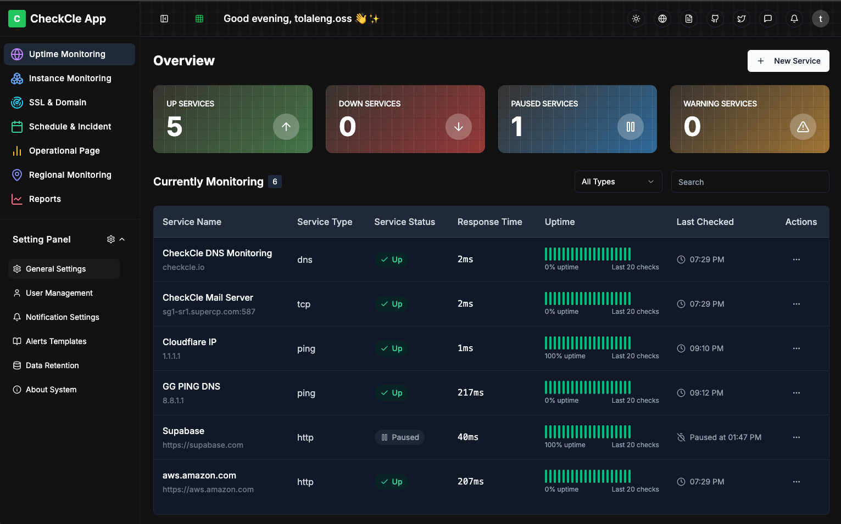
Task: Open the actions menu for Supabase service
Action: tap(797, 437)
